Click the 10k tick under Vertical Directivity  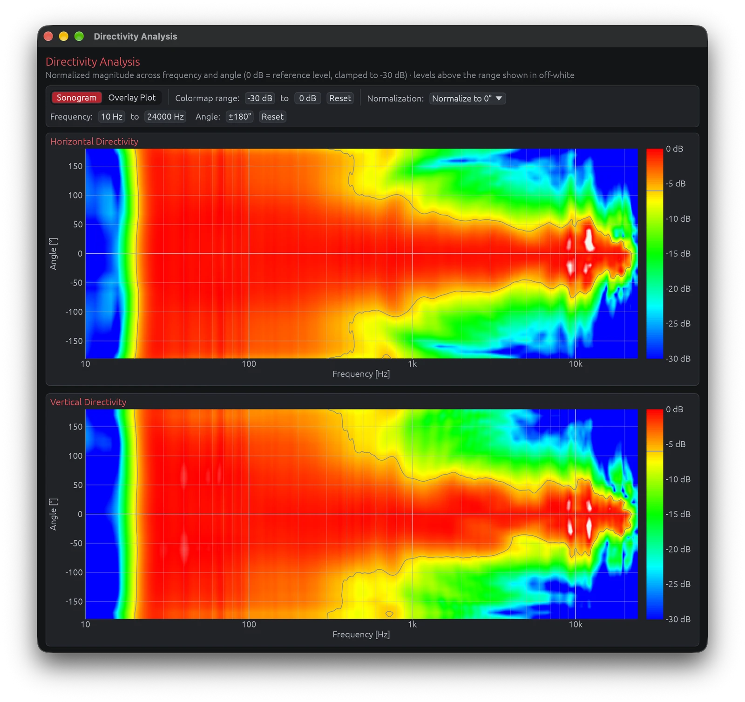point(575,624)
